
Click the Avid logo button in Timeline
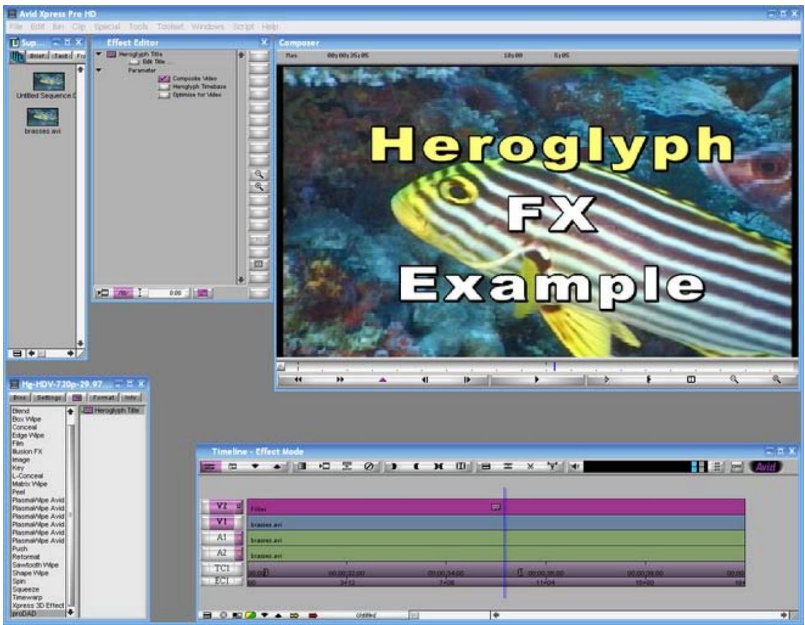click(x=767, y=467)
